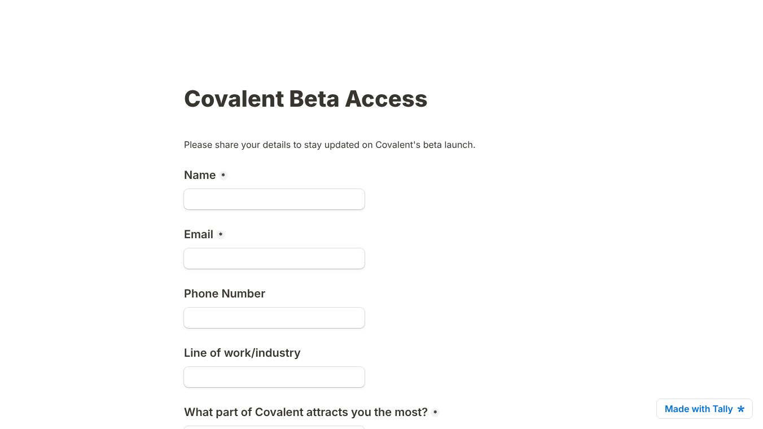Click the beta launch description text
This screenshot has width=763, height=429.
[x=330, y=145]
